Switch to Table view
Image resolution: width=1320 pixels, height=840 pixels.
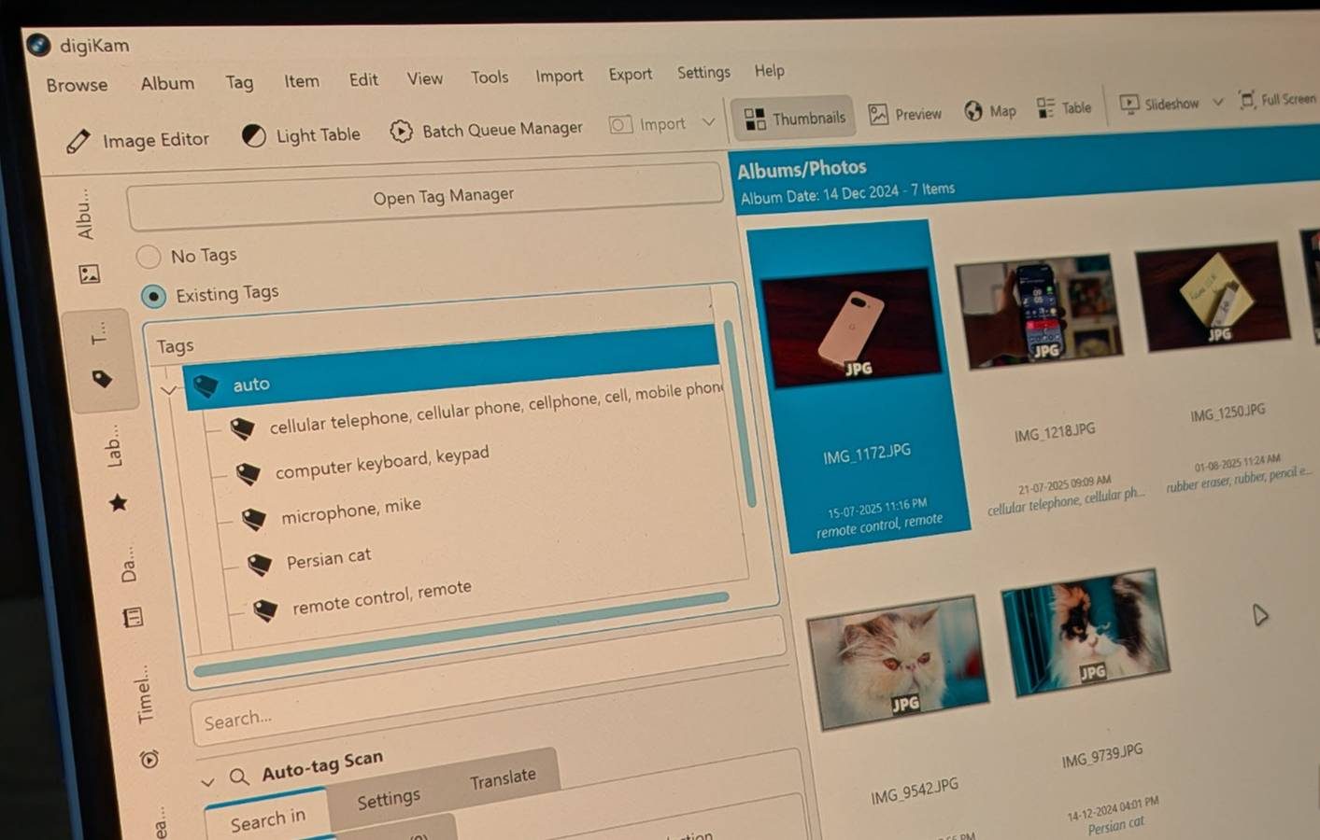1064,108
